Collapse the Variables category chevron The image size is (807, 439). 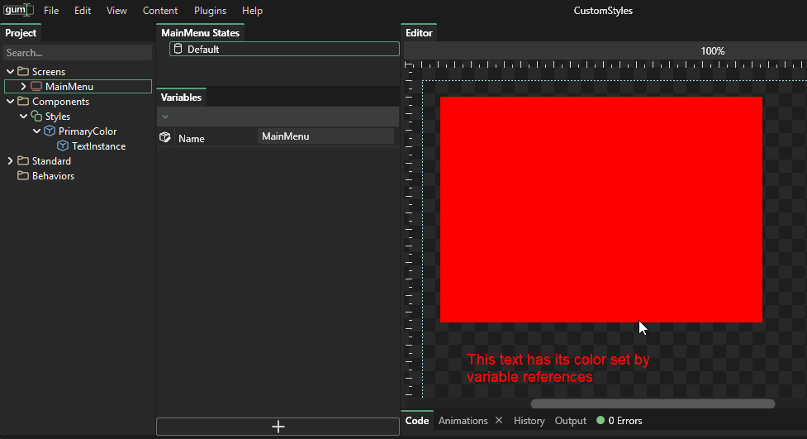tap(165, 117)
